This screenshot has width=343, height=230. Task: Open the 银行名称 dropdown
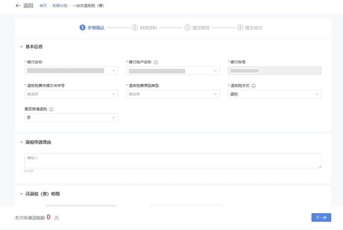click(x=71, y=71)
